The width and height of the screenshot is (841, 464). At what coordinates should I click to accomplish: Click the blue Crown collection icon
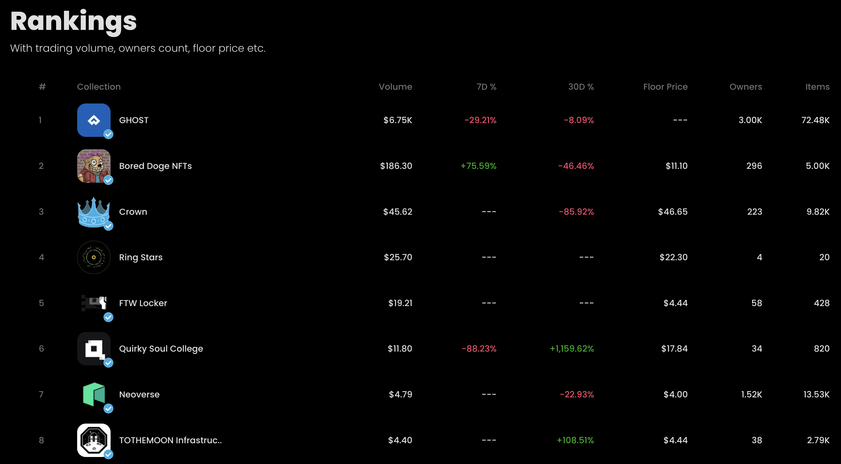(x=94, y=212)
